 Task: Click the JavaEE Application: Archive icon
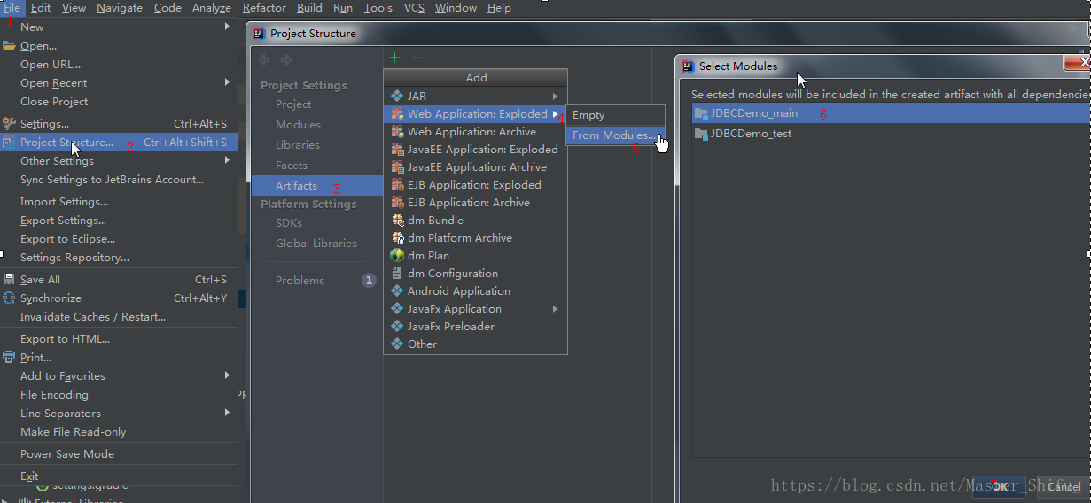pyautogui.click(x=397, y=166)
